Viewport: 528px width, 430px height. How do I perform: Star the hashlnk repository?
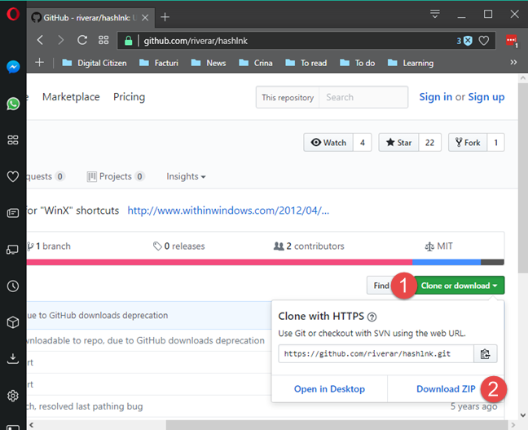click(398, 142)
